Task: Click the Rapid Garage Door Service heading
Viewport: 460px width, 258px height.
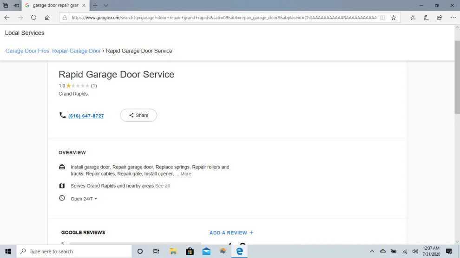Action: 117,74
